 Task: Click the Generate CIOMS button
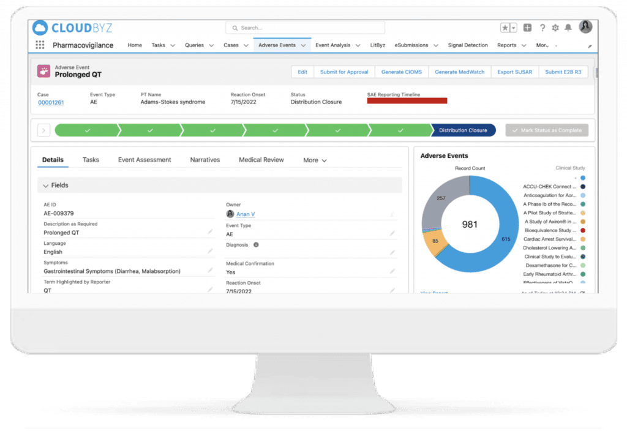[x=401, y=72]
